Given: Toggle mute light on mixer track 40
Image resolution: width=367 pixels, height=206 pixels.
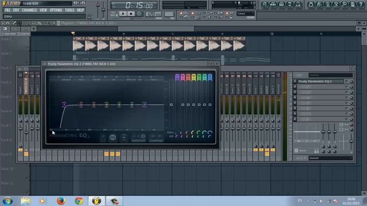Looking at the screenshot, I should pos(250,117).
